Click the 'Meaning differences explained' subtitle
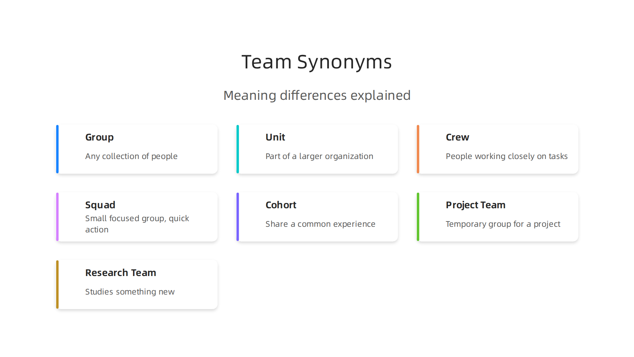The image size is (634, 357). point(317,96)
